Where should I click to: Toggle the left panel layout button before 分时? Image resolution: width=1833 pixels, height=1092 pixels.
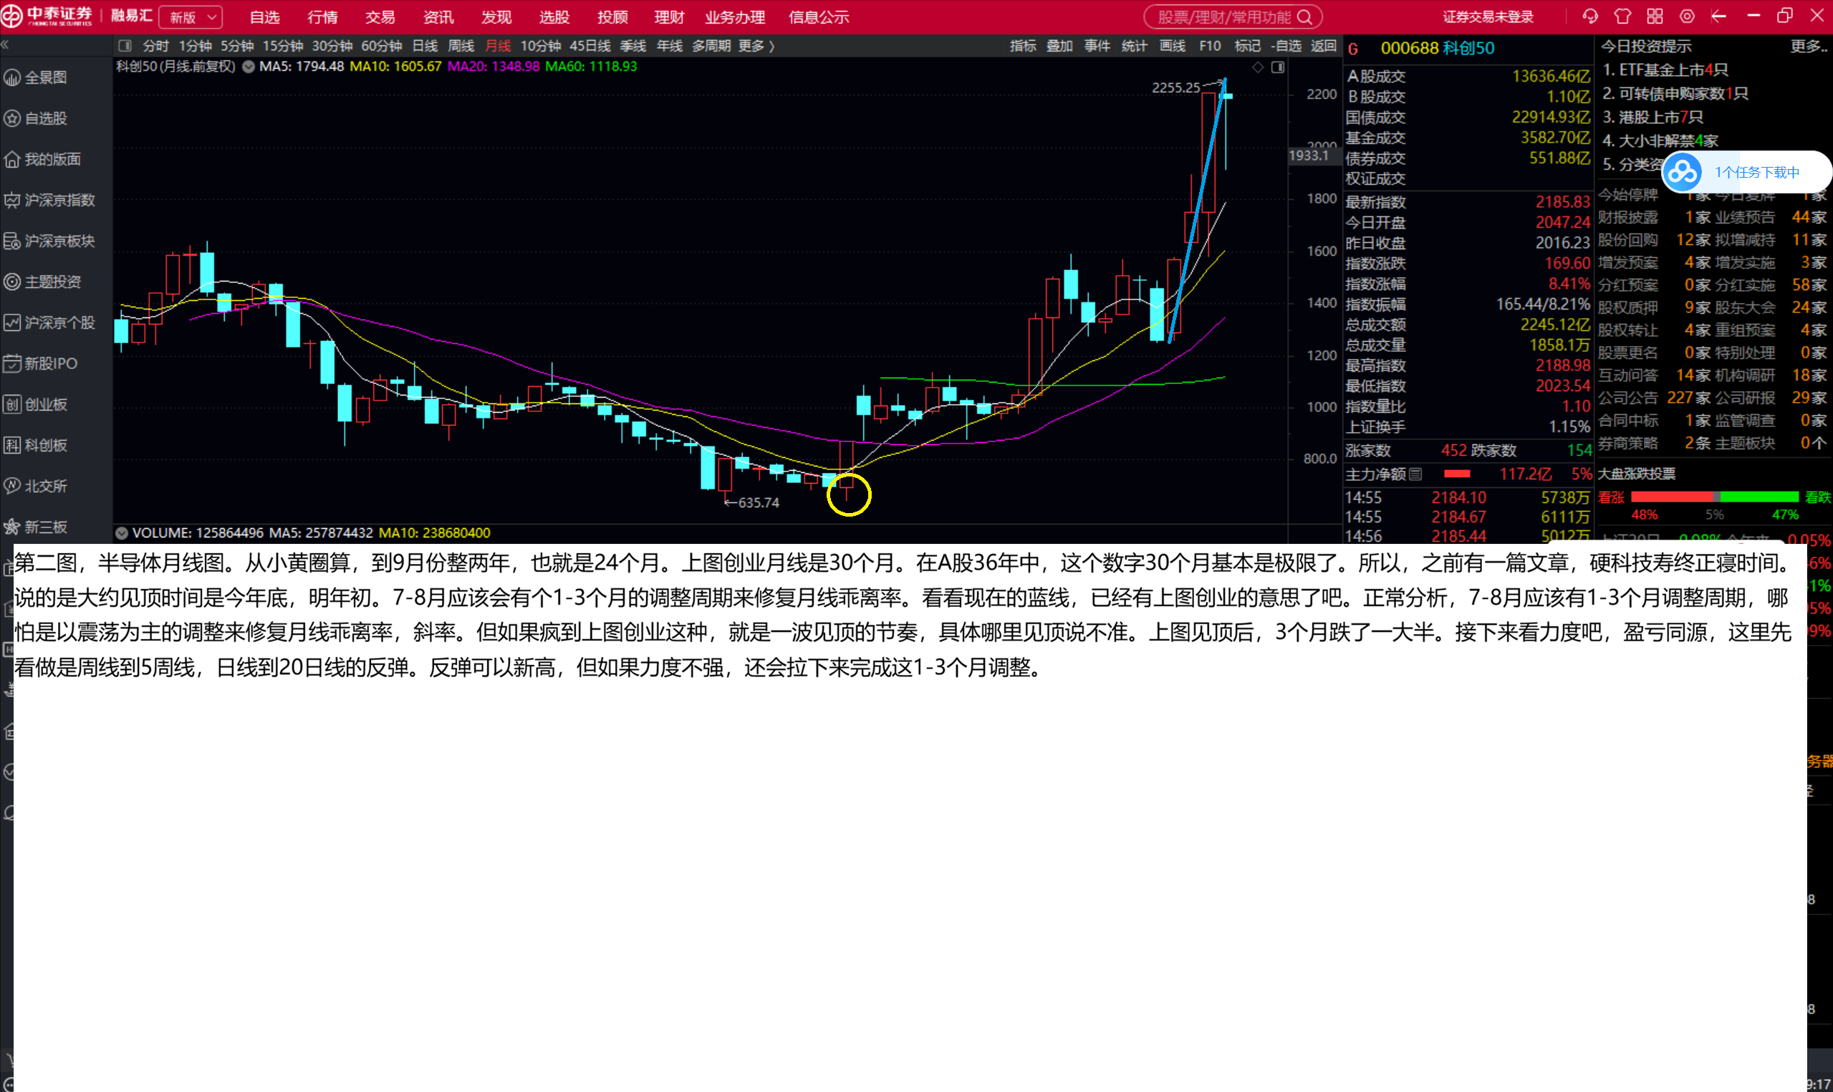point(125,46)
